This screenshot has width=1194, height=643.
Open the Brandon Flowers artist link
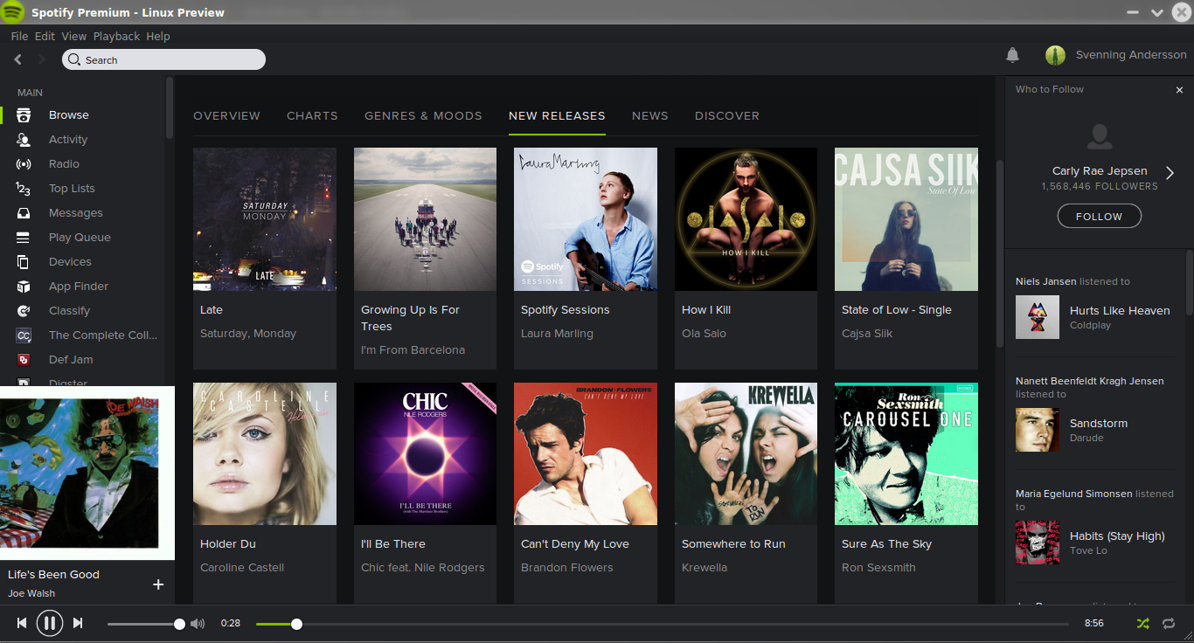567,568
